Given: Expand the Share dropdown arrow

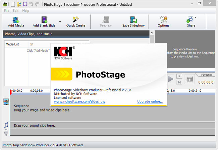Looking at the screenshot, I should (195, 17).
